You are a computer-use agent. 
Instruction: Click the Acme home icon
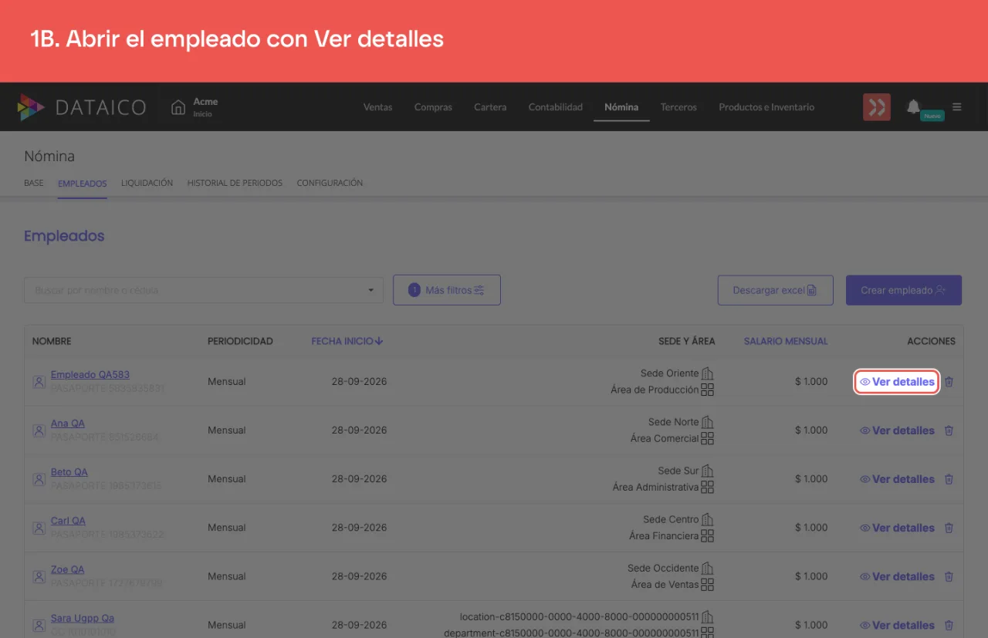point(178,107)
